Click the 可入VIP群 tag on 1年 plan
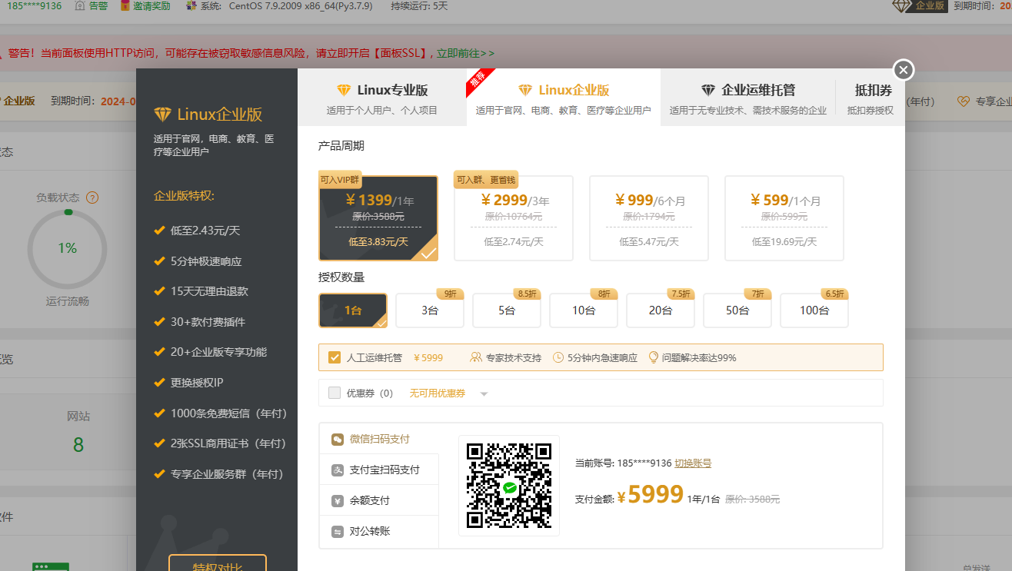The height and width of the screenshot is (571, 1012). 339,180
